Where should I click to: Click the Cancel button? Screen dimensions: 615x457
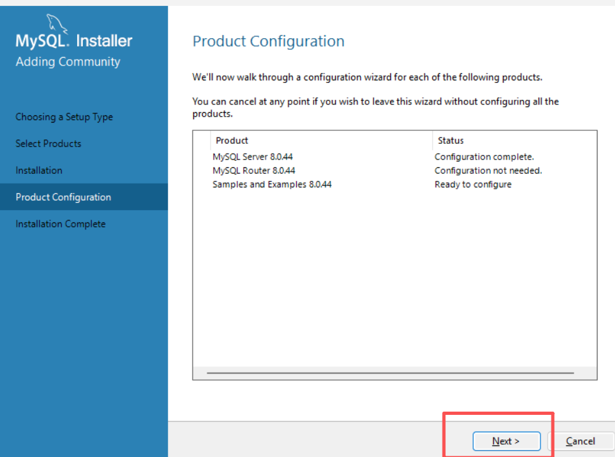tap(581, 441)
